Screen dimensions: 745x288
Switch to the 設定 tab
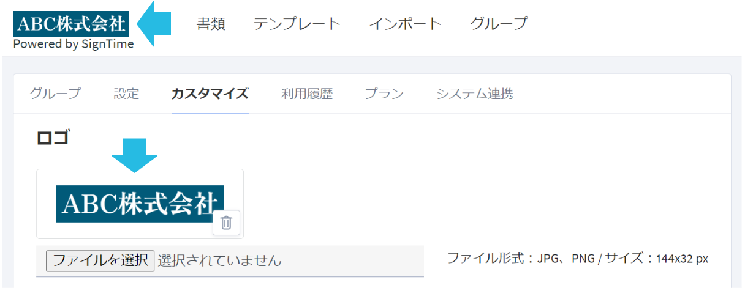pos(126,94)
